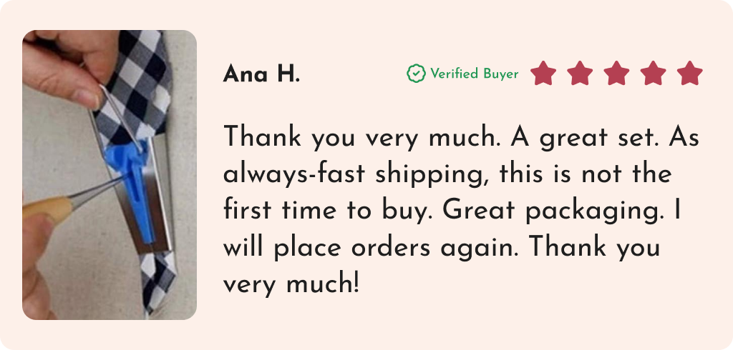Open reviewer name "Ana H."

[x=261, y=74]
